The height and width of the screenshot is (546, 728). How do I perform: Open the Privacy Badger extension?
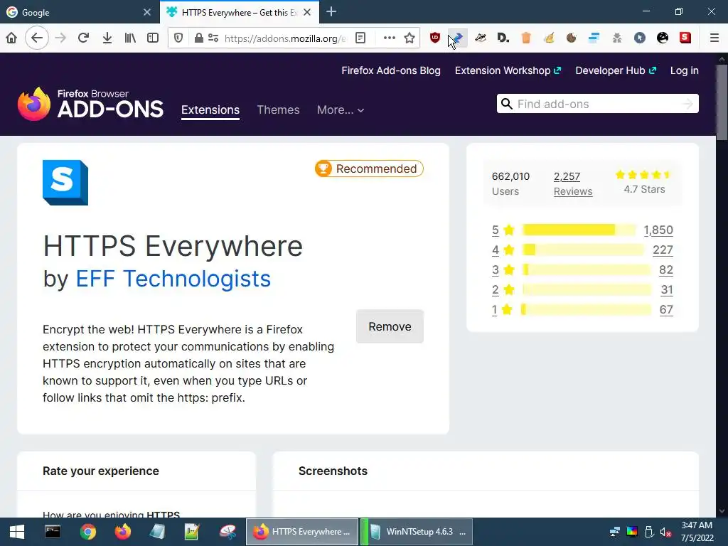pyautogui.click(x=481, y=38)
